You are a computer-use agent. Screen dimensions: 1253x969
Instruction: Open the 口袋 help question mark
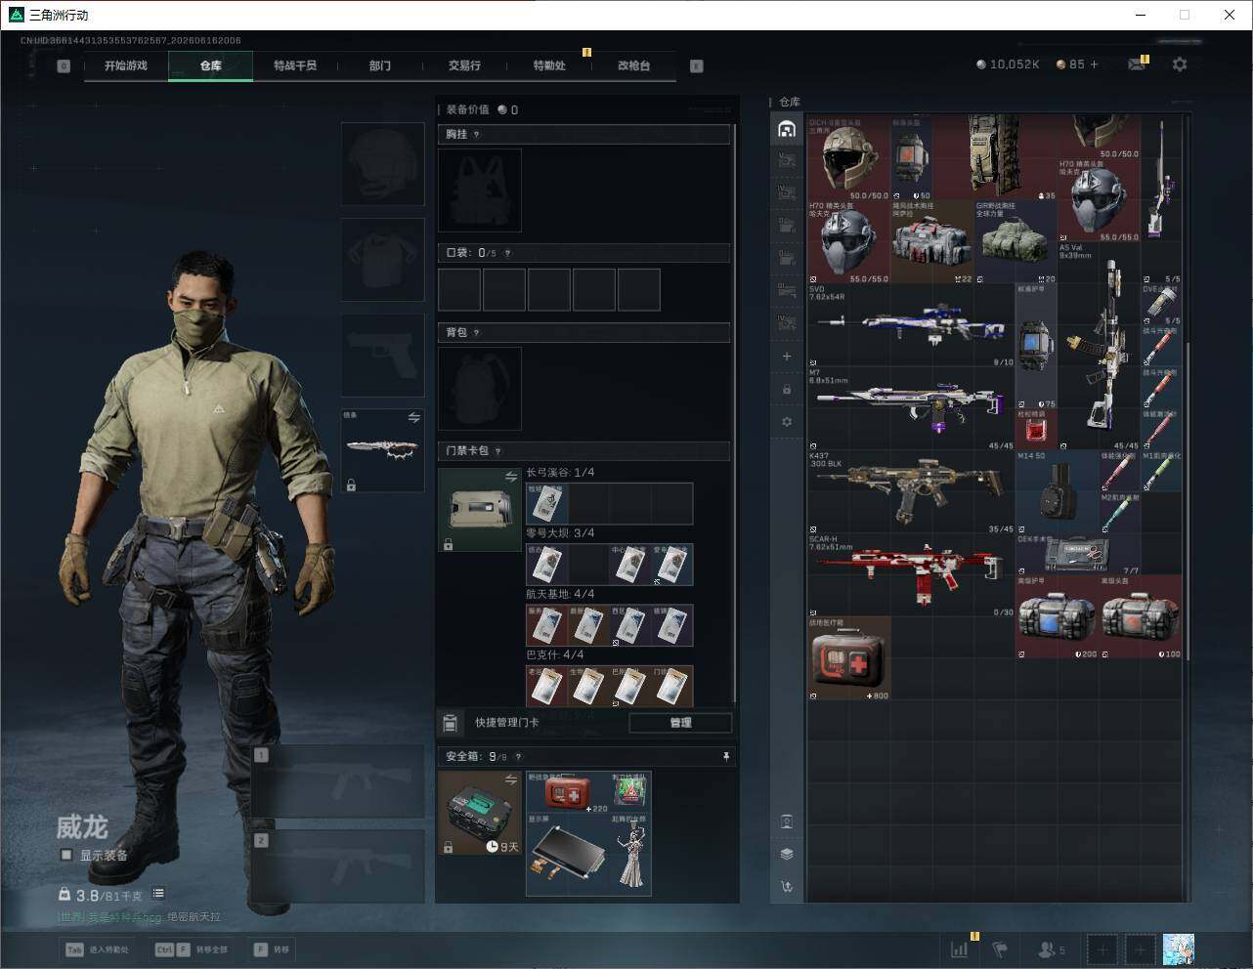click(506, 254)
